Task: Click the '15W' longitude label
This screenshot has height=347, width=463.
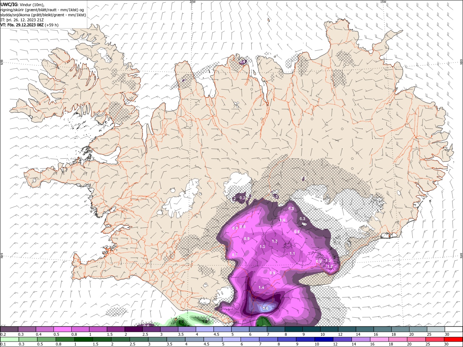Action: 383,2
